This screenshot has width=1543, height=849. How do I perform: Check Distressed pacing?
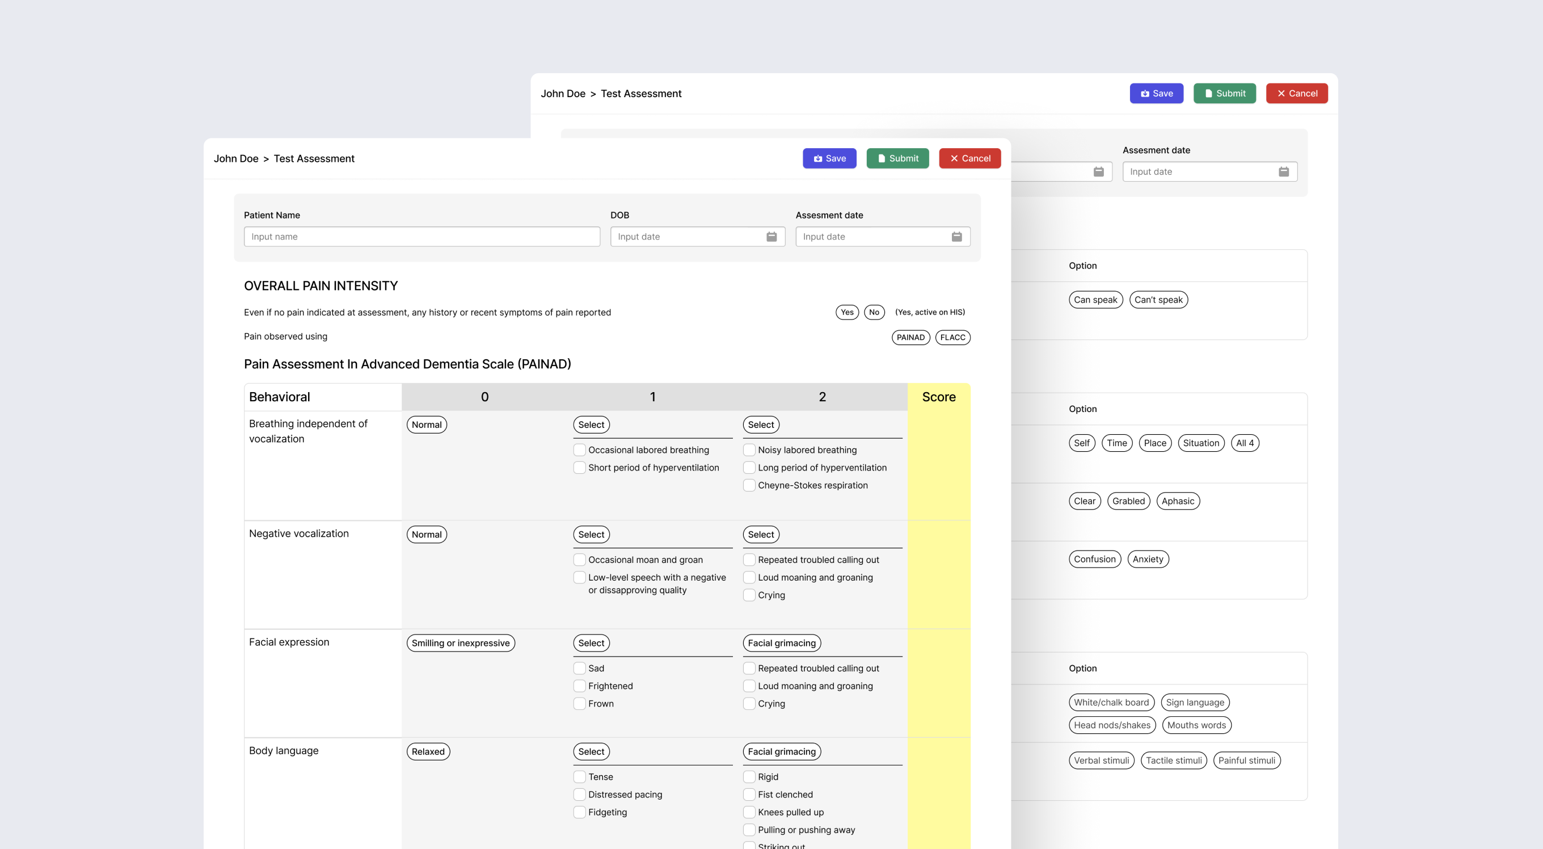click(x=579, y=795)
